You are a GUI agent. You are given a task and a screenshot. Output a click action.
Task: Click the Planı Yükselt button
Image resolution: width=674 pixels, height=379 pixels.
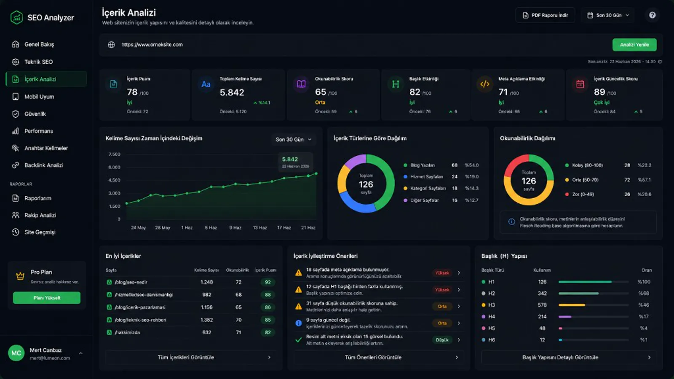[x=47, y=298]
